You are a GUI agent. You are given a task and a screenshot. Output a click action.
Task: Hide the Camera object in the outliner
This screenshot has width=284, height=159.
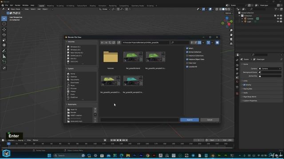coord(278,19)
